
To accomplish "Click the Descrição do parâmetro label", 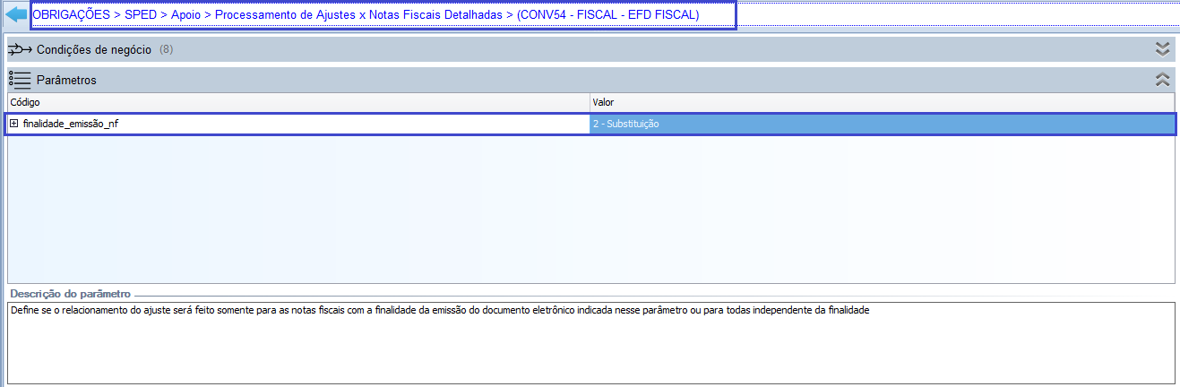I will click(x=71, y=293).
